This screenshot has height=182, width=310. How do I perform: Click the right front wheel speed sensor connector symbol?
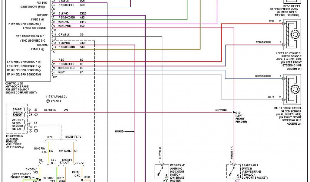292,89
